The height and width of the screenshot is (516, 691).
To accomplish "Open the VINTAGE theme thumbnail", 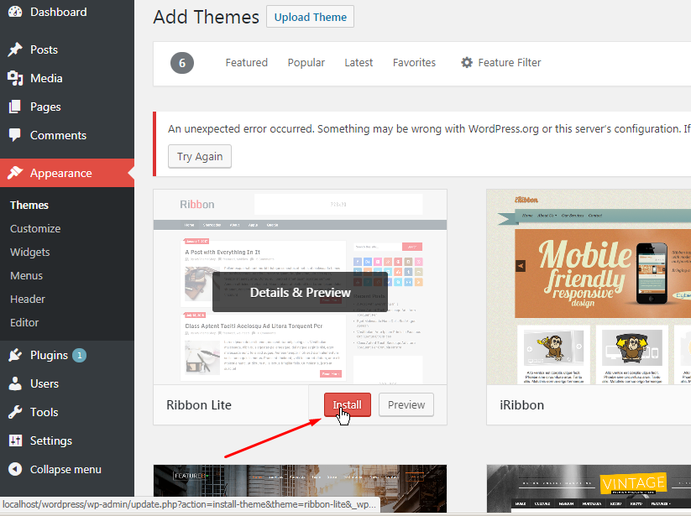I will click(589, 488).
